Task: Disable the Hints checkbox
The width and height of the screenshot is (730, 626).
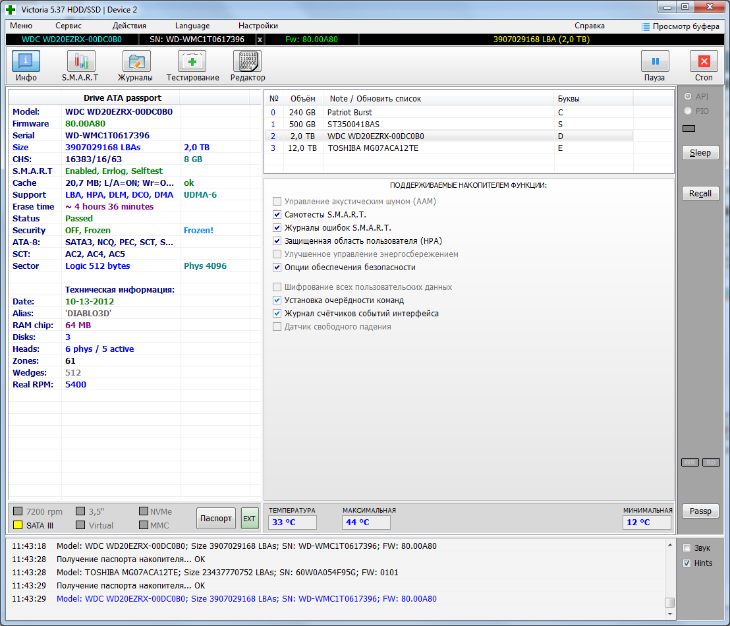Action: point(687,563)
